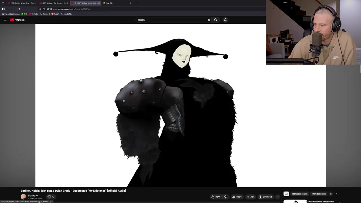View site security padlock info
This screenshot has width=361, height=203.
click(x=44, y=9)
